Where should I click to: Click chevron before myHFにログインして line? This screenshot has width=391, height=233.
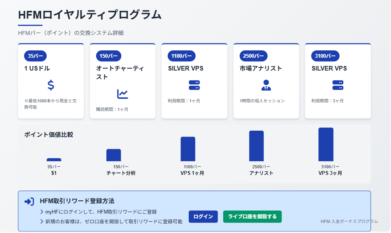[x=42, y=212]
